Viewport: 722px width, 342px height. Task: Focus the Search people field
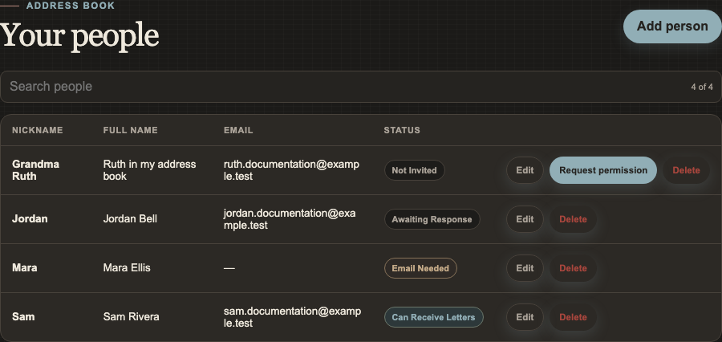pyautogui.click(x=360, y=87)
